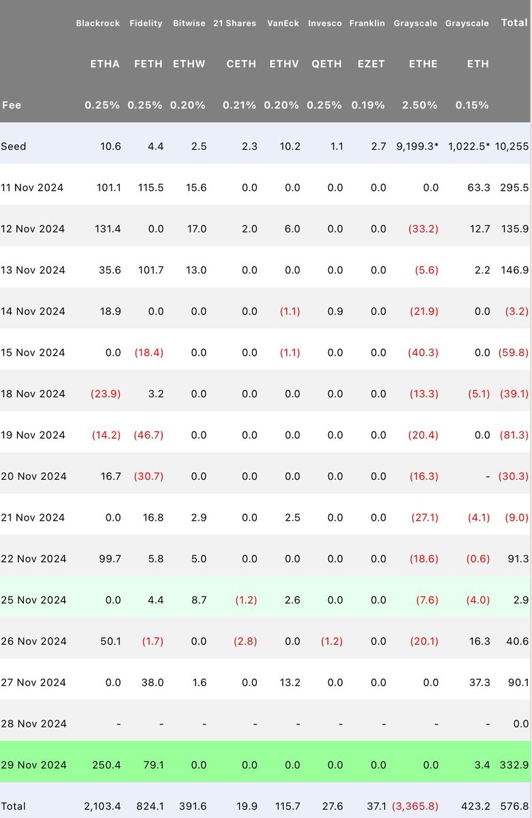532x818 pixels.
Task: Click the 21 Shares column header
Action: coord(234,23)
